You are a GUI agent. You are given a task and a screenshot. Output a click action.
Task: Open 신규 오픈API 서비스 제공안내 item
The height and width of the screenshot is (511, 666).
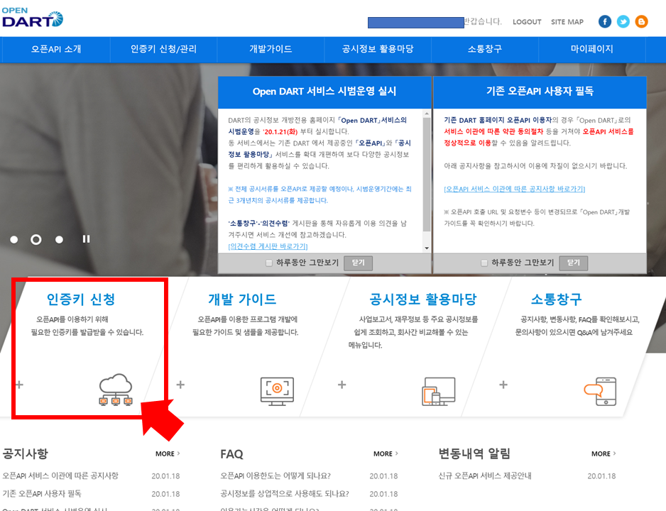(x=485, y=476)
